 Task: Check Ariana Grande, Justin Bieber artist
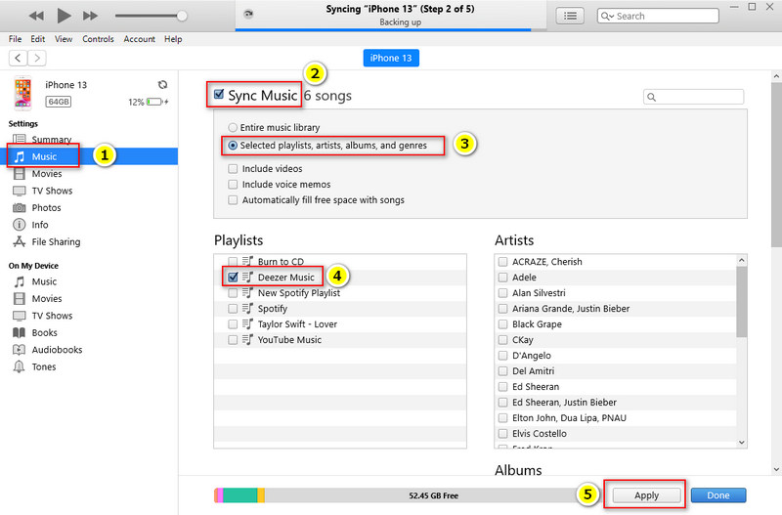502,309
